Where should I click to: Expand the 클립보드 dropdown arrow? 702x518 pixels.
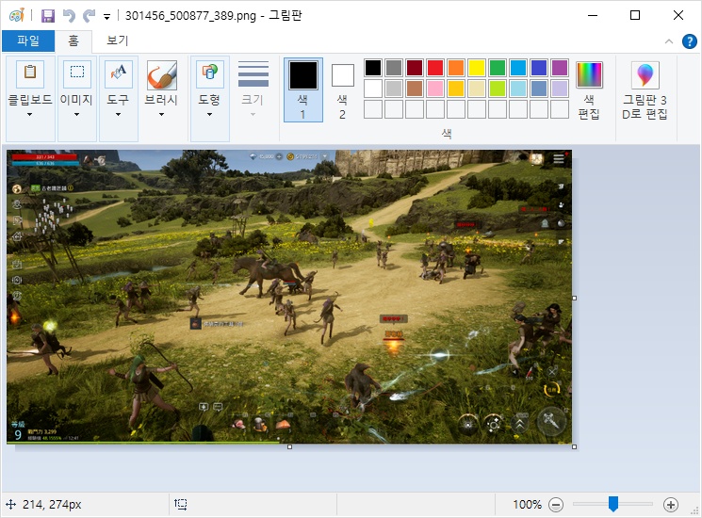[x=29, y=115]
